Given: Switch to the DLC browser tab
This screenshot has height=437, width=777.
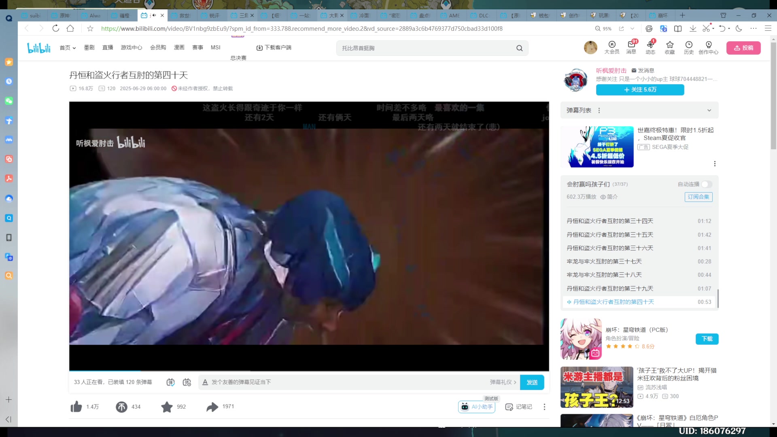Looking at the screenshot, I should [x=482, y=15].
